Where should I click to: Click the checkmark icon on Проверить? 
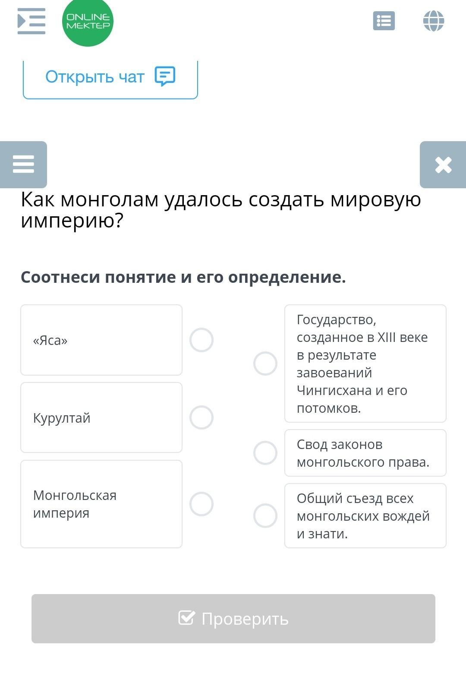coord(186,618)
